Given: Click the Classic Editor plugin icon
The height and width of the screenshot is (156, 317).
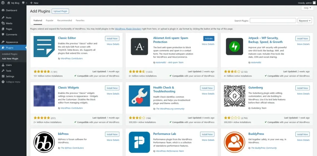Looking at the screenshot, I should [x=44, y=47].
